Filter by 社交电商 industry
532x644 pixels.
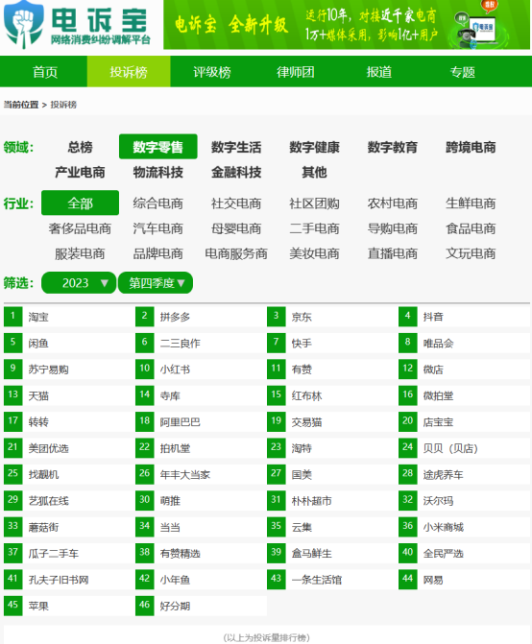236,203
